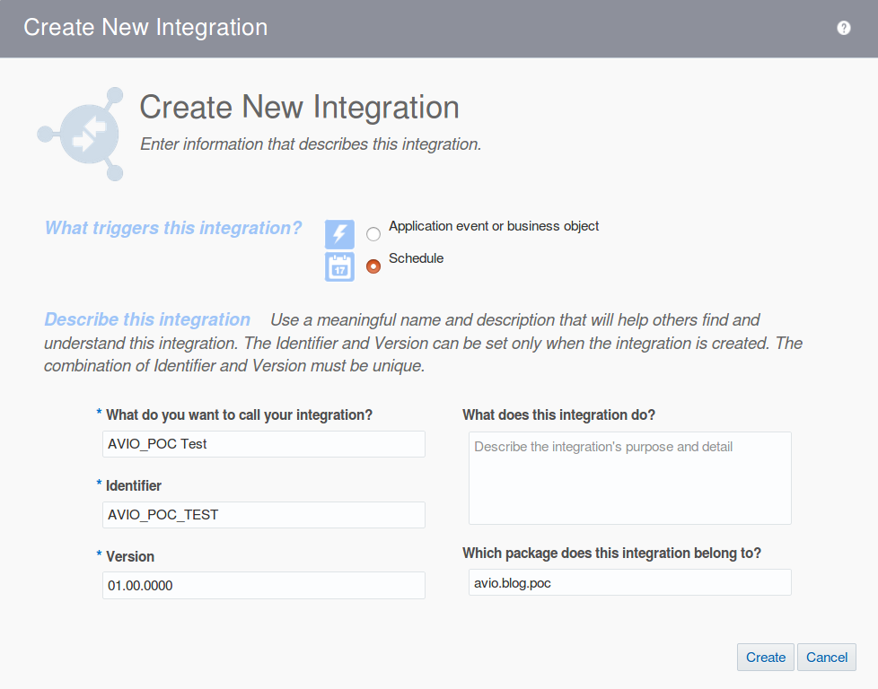Click the asterisk beside the Identifier label

click(98, 485)
